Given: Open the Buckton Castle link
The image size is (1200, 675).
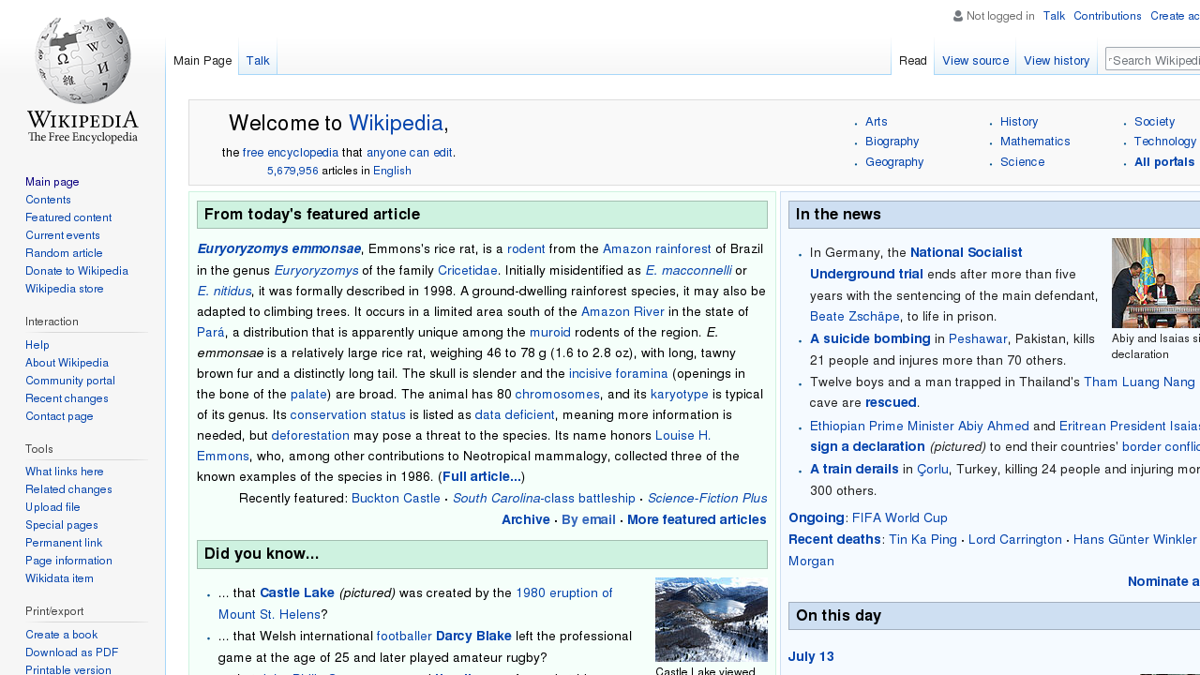Looking at the screenshot, I should 396,498.
